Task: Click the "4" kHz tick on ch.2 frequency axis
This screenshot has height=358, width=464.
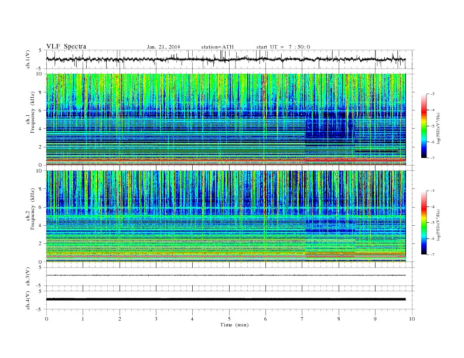Action: (40, 226)
